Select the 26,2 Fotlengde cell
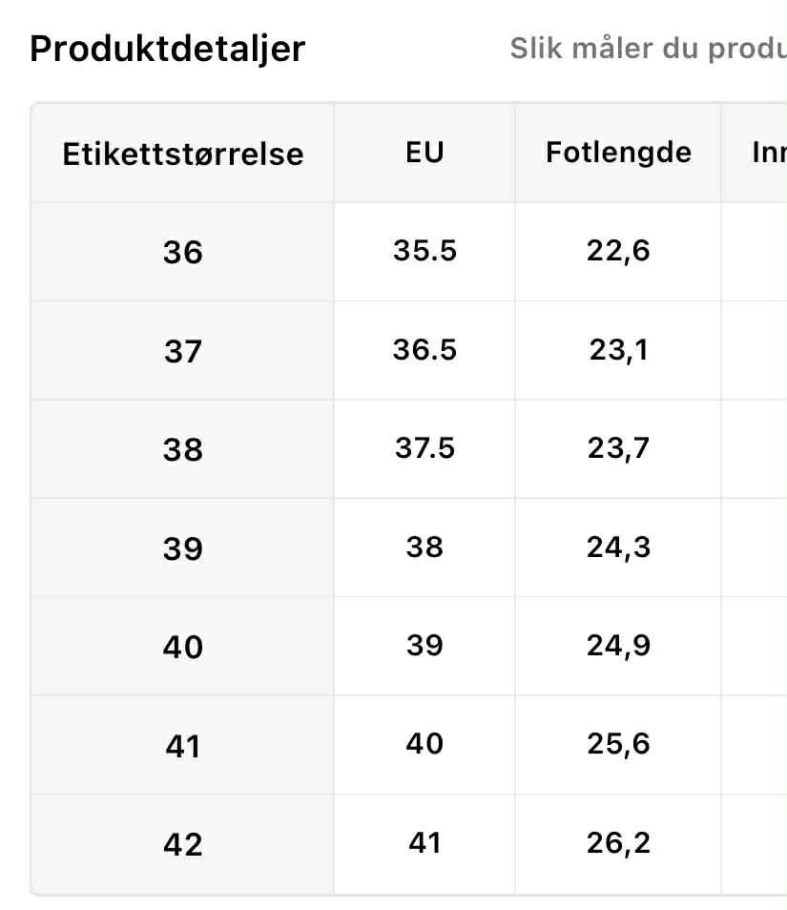This screenshot has height=910, width=787. pyautogui.click(x=618, y=843)
